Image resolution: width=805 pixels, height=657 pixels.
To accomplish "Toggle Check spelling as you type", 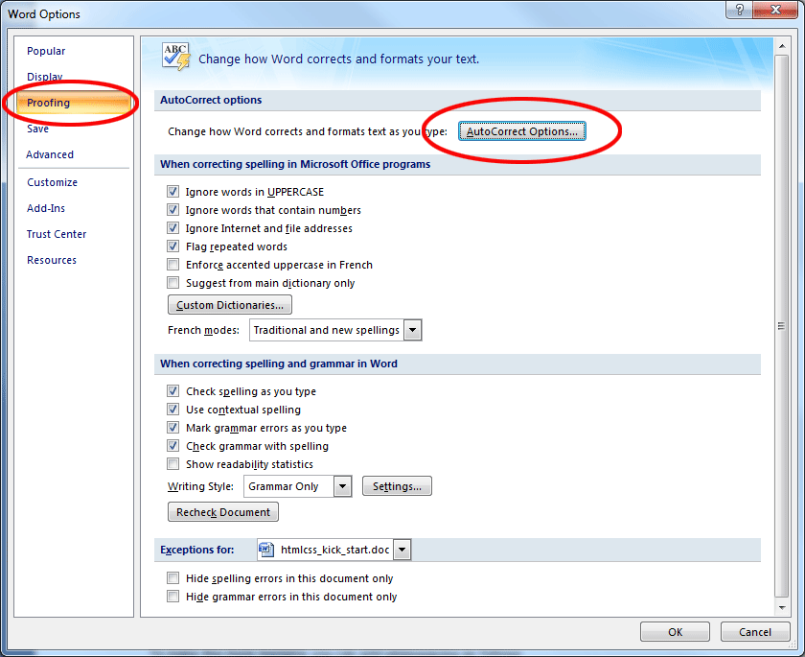I will [173, 391].
